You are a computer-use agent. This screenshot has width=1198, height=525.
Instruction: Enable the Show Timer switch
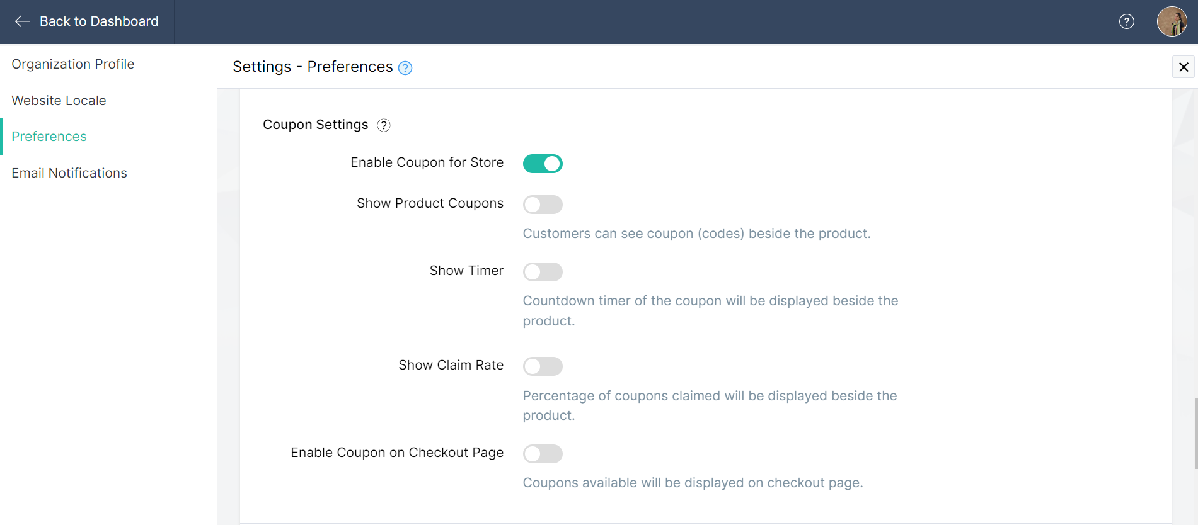pos(543,272)
